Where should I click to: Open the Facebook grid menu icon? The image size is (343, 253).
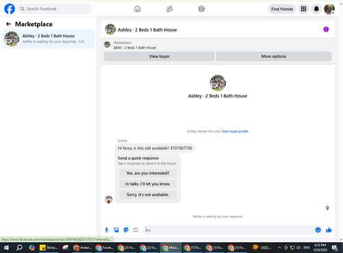[x=303, y=9]
